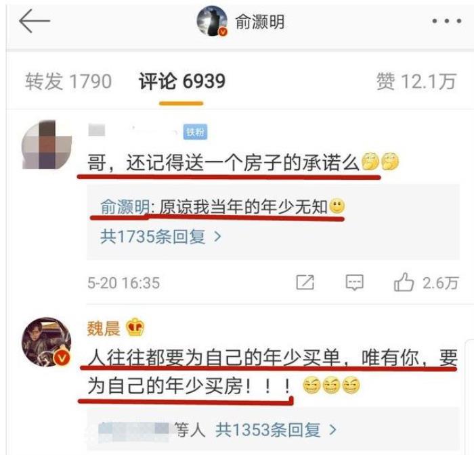Tap the 铁粉 fan badge
474x455 pixels.
click(195, 132)
